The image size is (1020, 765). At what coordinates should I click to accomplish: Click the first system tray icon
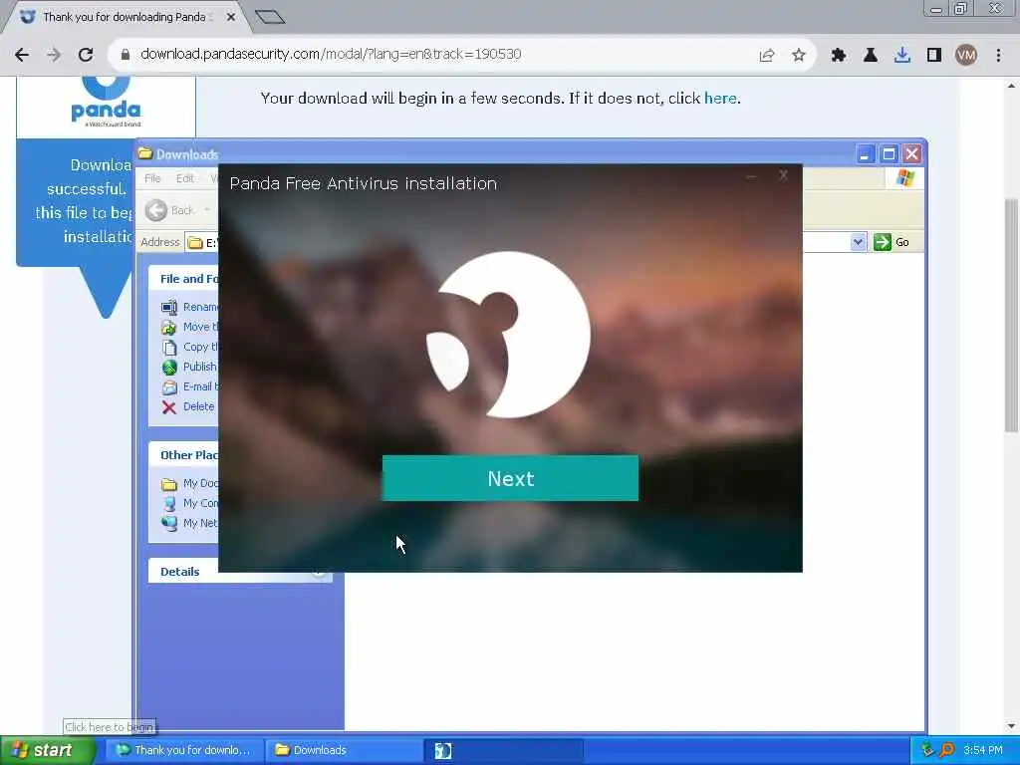coord(928,750)
